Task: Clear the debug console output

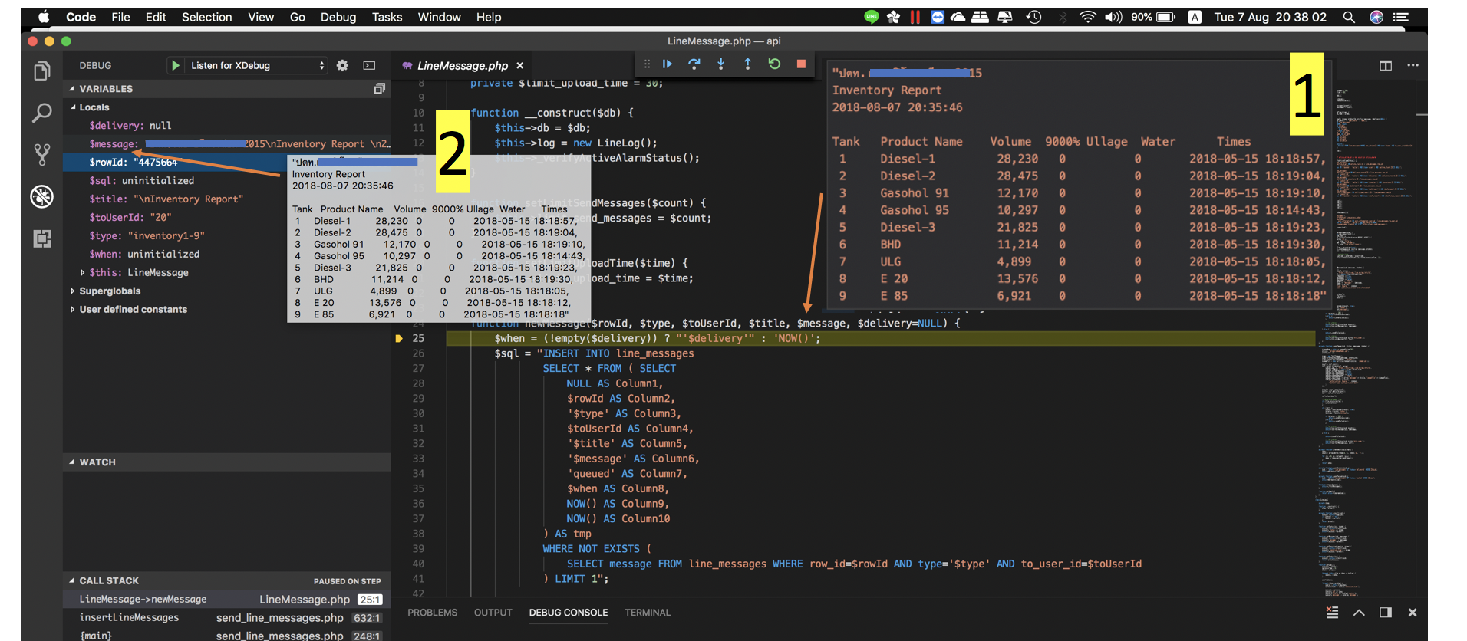Action: [1332, 613]
